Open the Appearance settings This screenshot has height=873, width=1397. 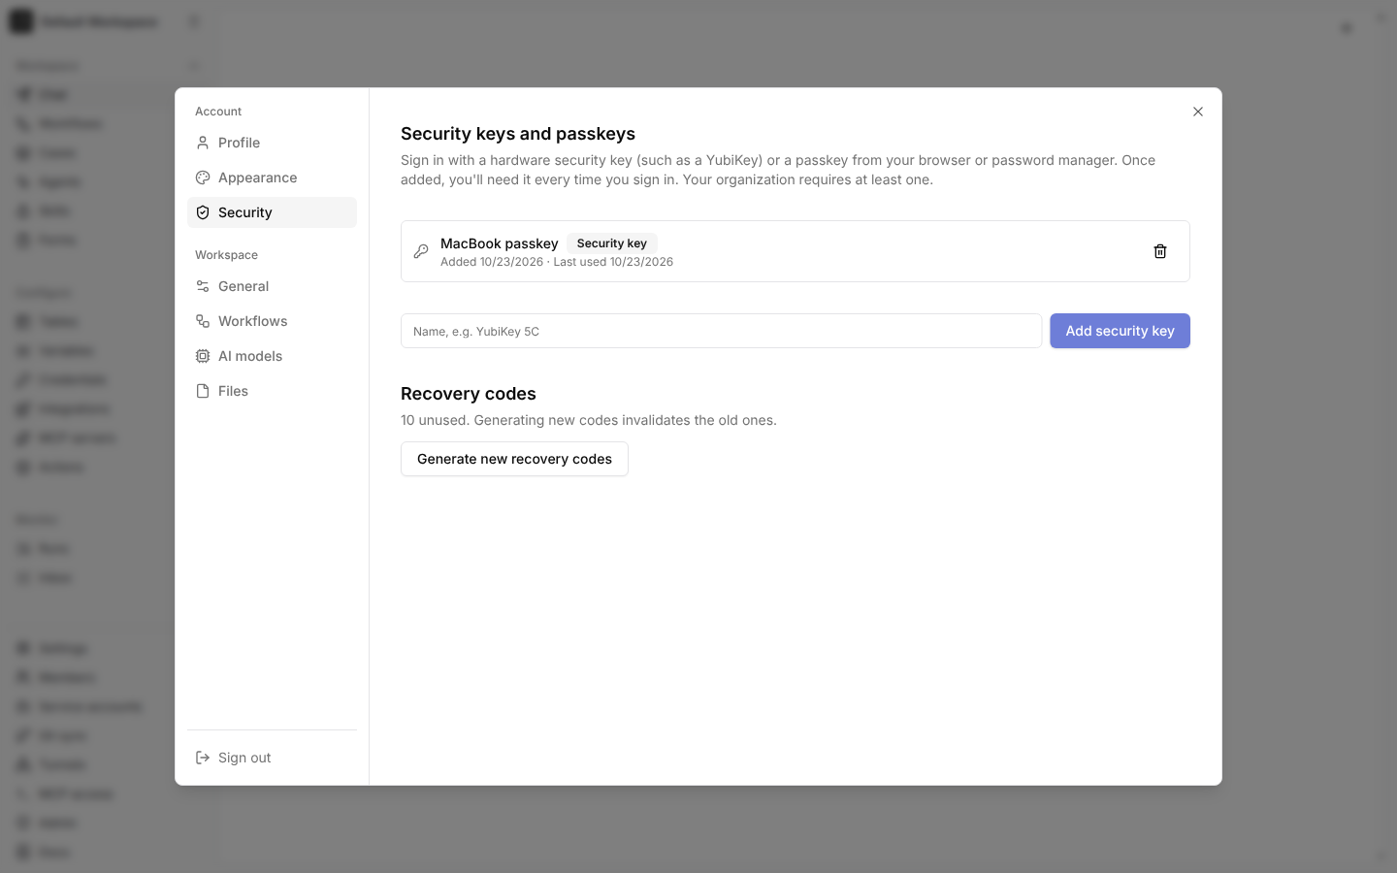(x=272, y=178)
